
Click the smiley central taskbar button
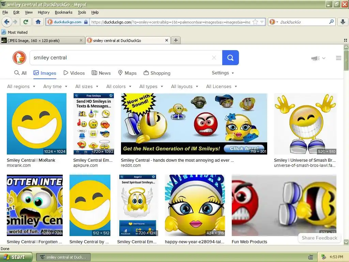coord(63,257)
